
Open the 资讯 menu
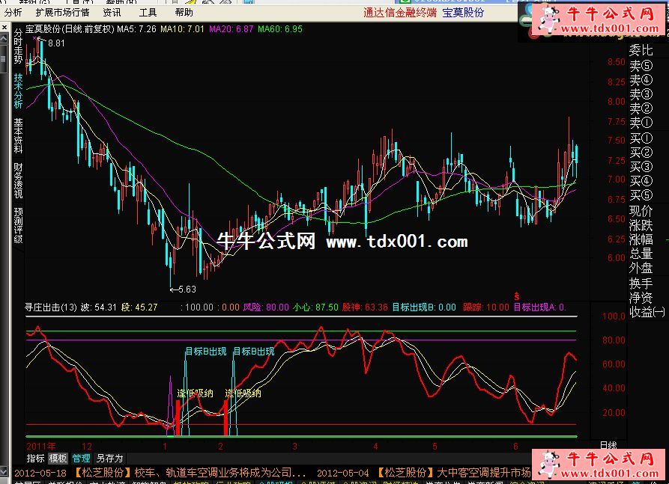112,13
